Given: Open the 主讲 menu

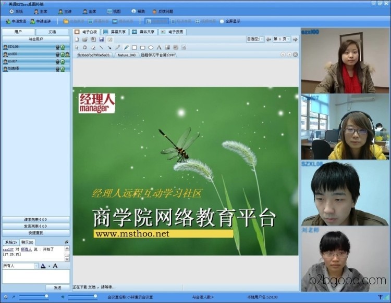Looking at the screenshot, I should point(65,11).
